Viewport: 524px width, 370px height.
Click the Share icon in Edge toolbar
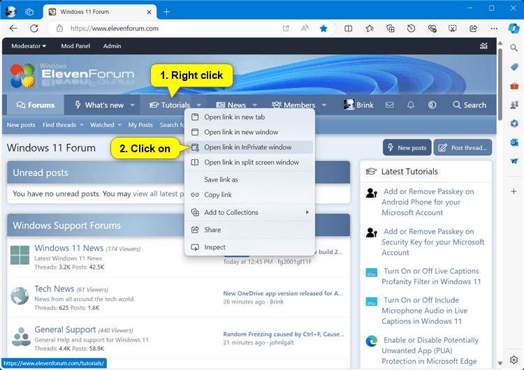coord(473,29)
